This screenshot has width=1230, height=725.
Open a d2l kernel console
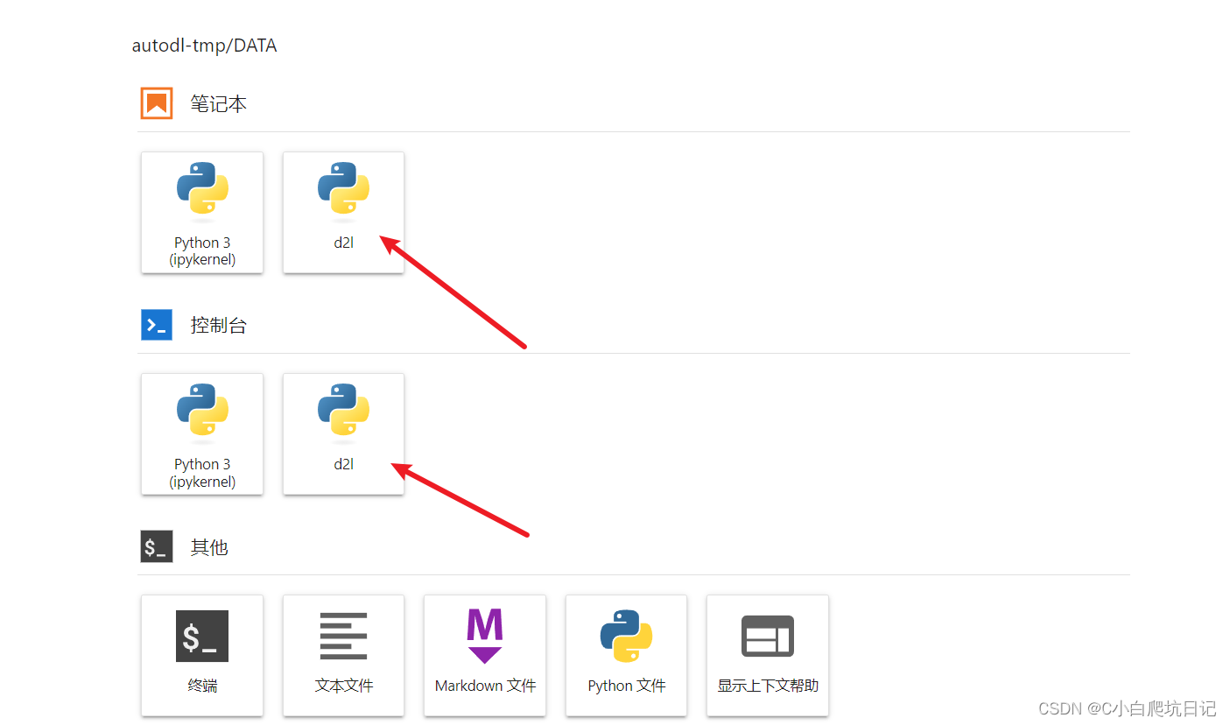[343, 434]
